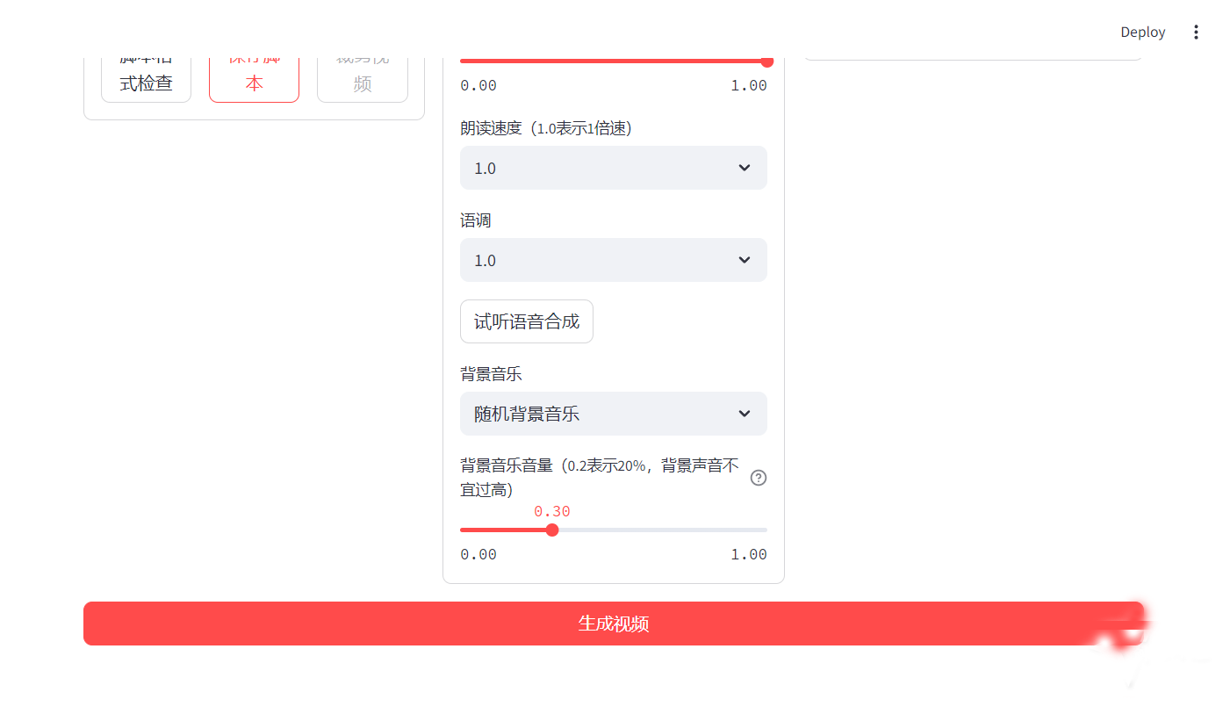Click the unfilled grey part of the volume slider track
The height and width of the screenshot is (721, 1223).
[x=663, y=530]
